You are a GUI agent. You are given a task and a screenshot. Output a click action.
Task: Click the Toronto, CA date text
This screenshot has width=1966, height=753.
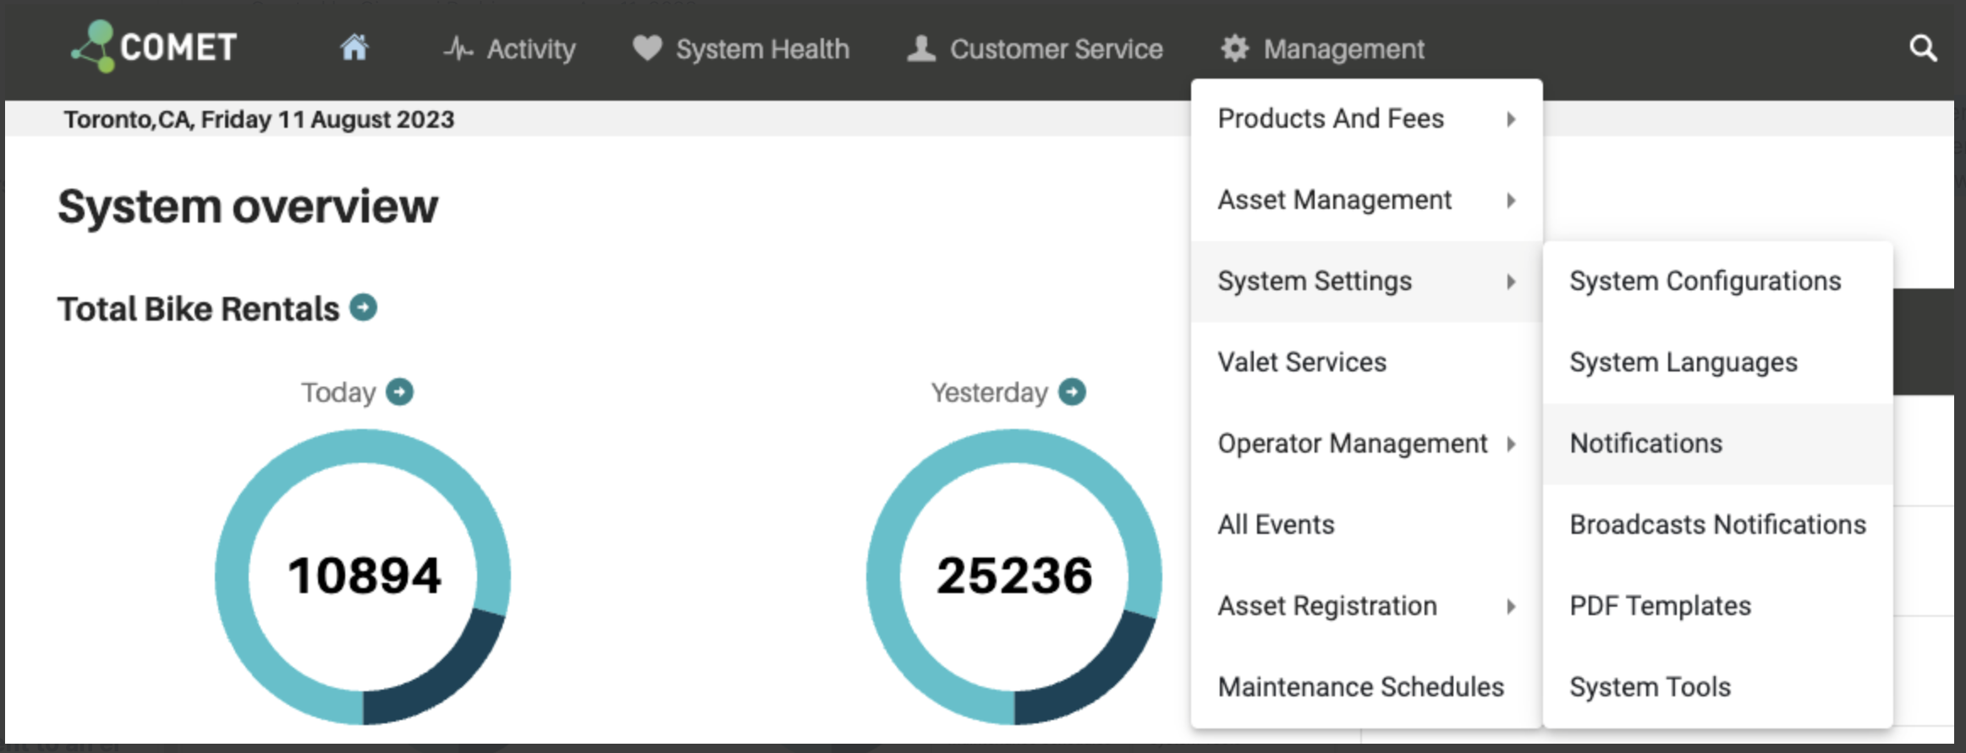pos(259,119)
